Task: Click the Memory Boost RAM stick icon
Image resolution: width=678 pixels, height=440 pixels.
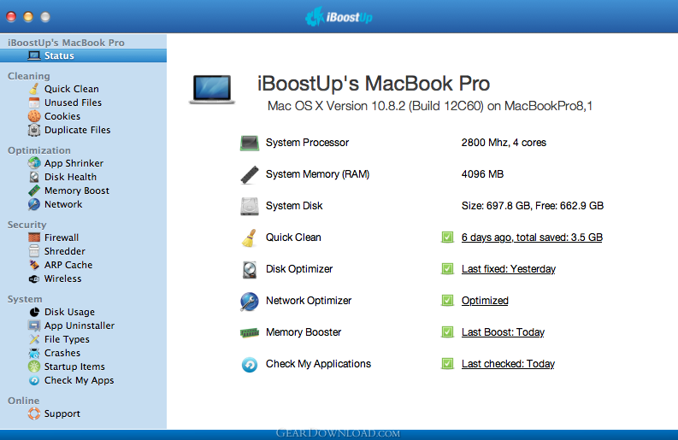Action: [x=34, y=191]
